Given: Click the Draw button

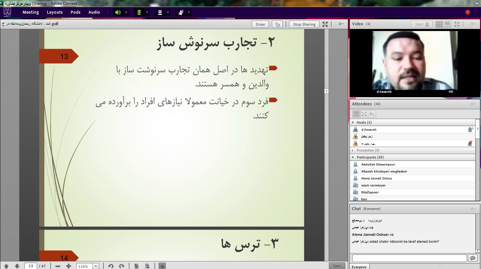Looking at the screenshot, I should pyautogui.click(x=260, y=24).
